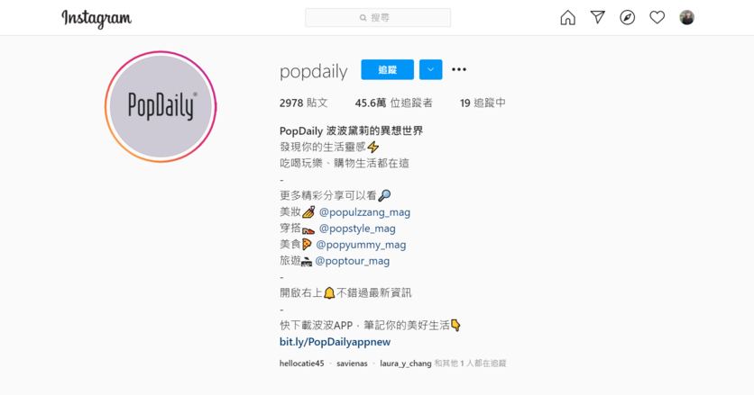
Task: Open the @poptour_mag link
Action: (352, 261)
